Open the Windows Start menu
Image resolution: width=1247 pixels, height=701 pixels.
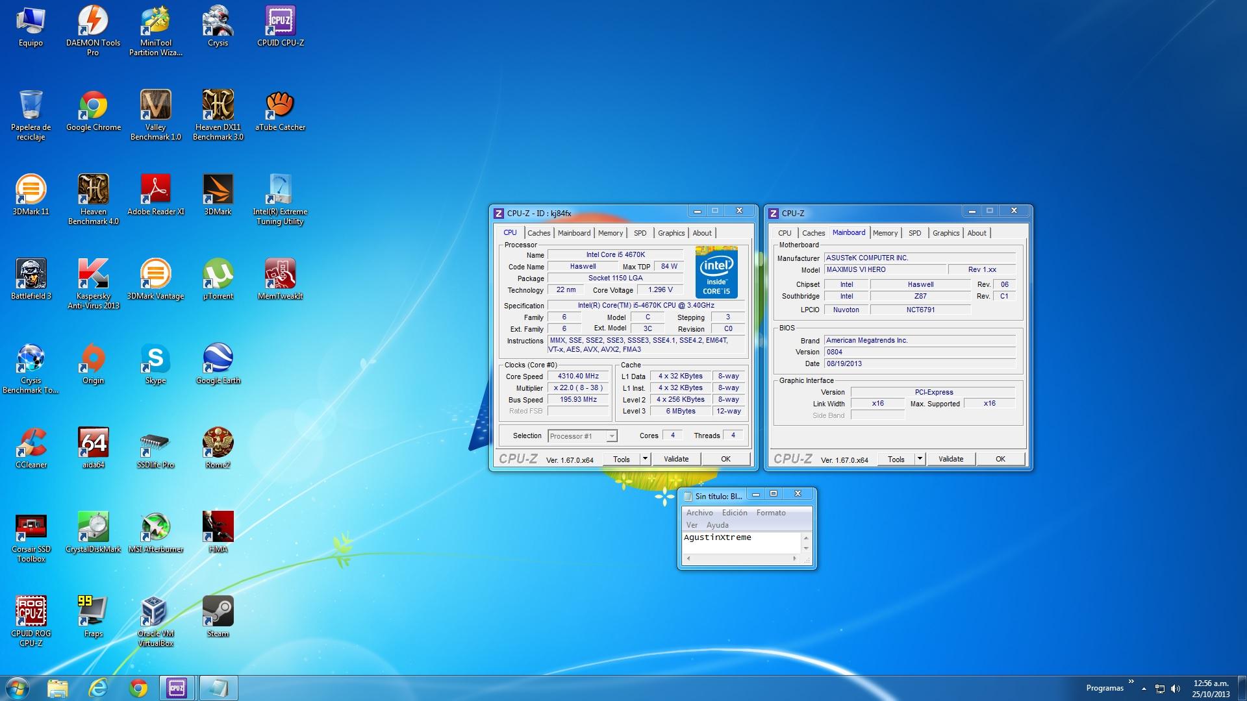point(18,688)
